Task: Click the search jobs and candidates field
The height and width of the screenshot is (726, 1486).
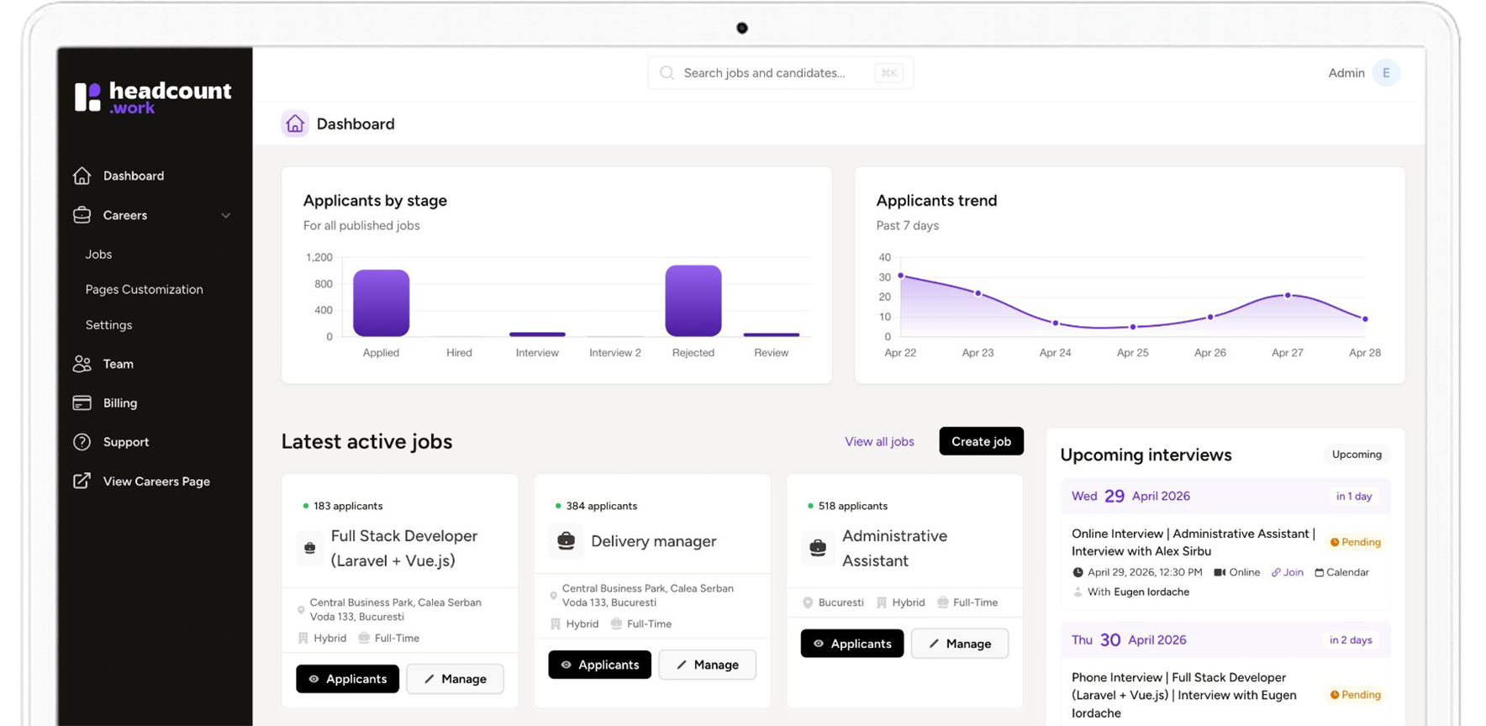Action: (780, 73)
